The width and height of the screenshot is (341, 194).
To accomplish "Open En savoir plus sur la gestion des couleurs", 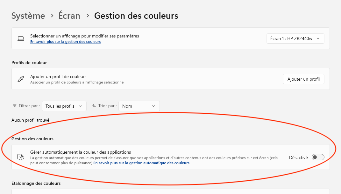I will click(x=66, y=42).
